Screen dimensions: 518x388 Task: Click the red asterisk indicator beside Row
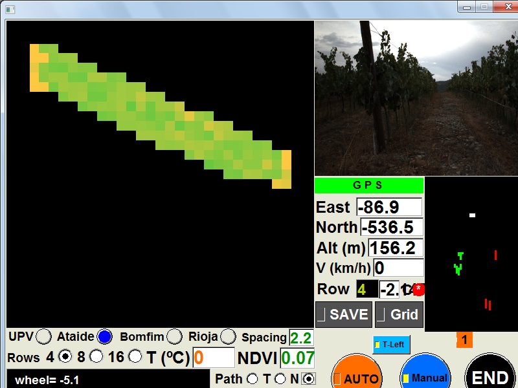(418, 289)
